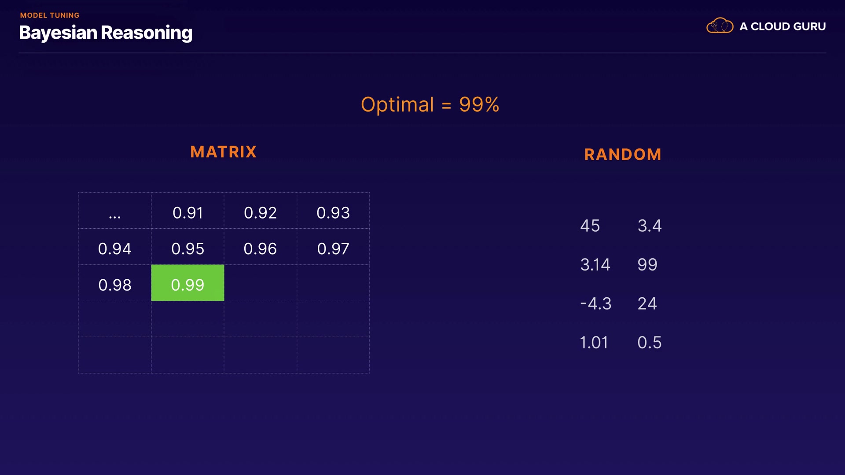
Task: Click the MODEL TUNING label
Action: (x=50, y=15)
